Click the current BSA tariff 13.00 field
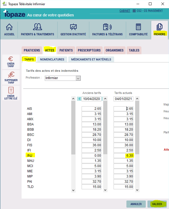This screenshot has height=209, width=169. (x=123, y=124)
